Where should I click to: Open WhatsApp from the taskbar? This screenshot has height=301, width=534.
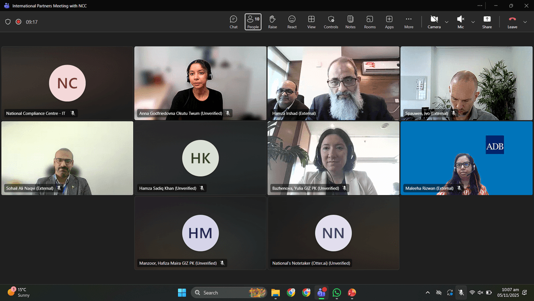337,293
